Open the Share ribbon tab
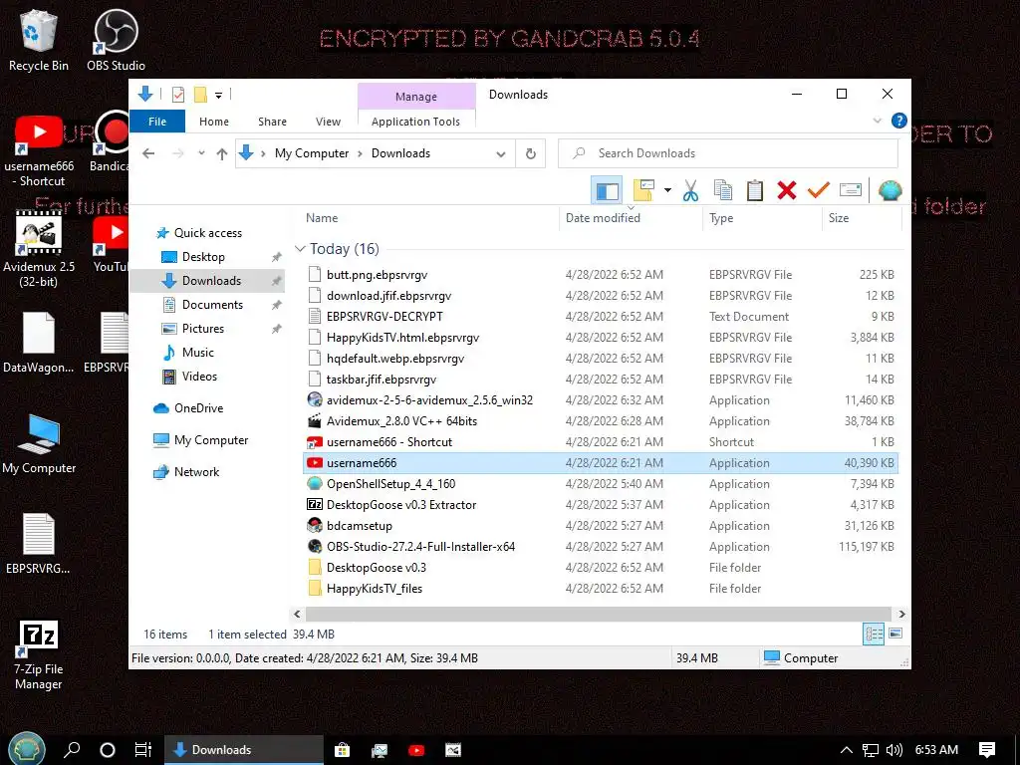1020x765 pixels. tap(272, 122)
